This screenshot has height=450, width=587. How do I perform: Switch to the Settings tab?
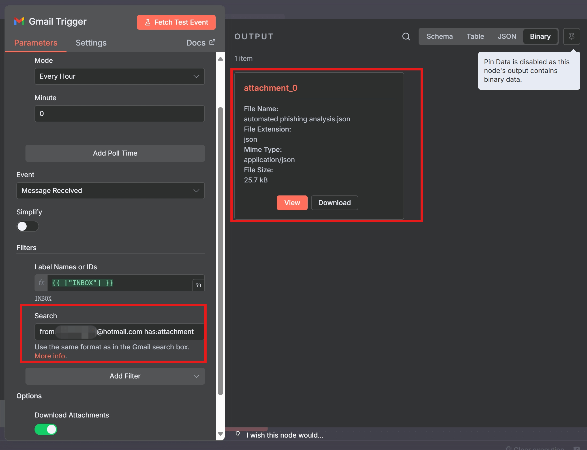(91, 43)
